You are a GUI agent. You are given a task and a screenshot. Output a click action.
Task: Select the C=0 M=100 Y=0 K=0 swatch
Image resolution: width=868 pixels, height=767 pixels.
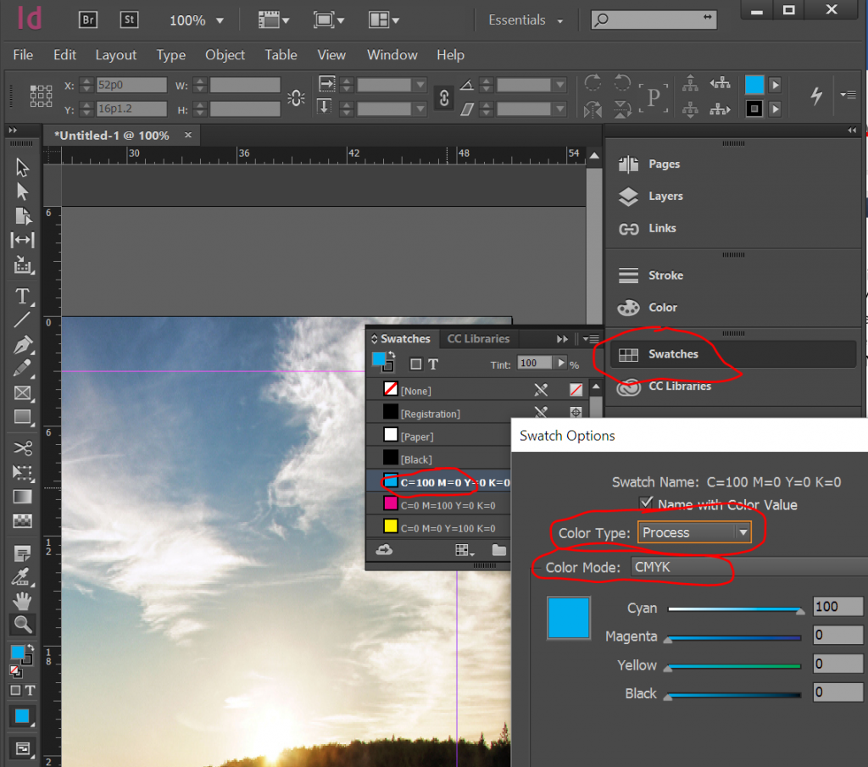pyautogui.click(x=438, y=505)
